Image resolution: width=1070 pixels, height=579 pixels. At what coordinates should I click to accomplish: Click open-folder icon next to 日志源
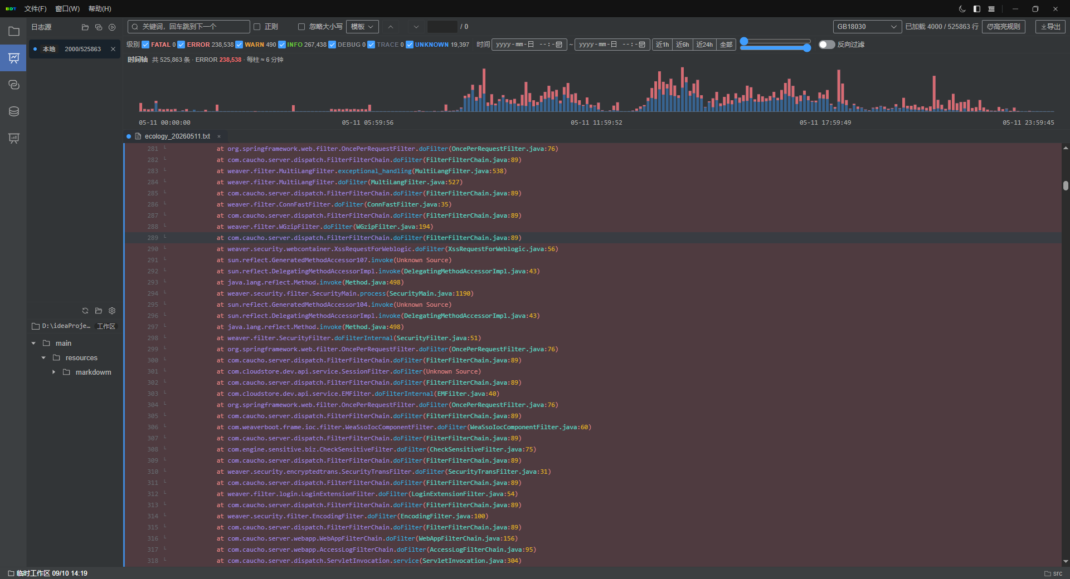85,27
